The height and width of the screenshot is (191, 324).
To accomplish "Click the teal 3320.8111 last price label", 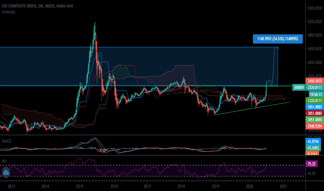I will point(315,88).
